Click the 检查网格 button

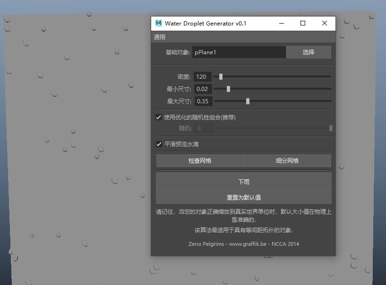pyautogui.click(x=199, y=161)
